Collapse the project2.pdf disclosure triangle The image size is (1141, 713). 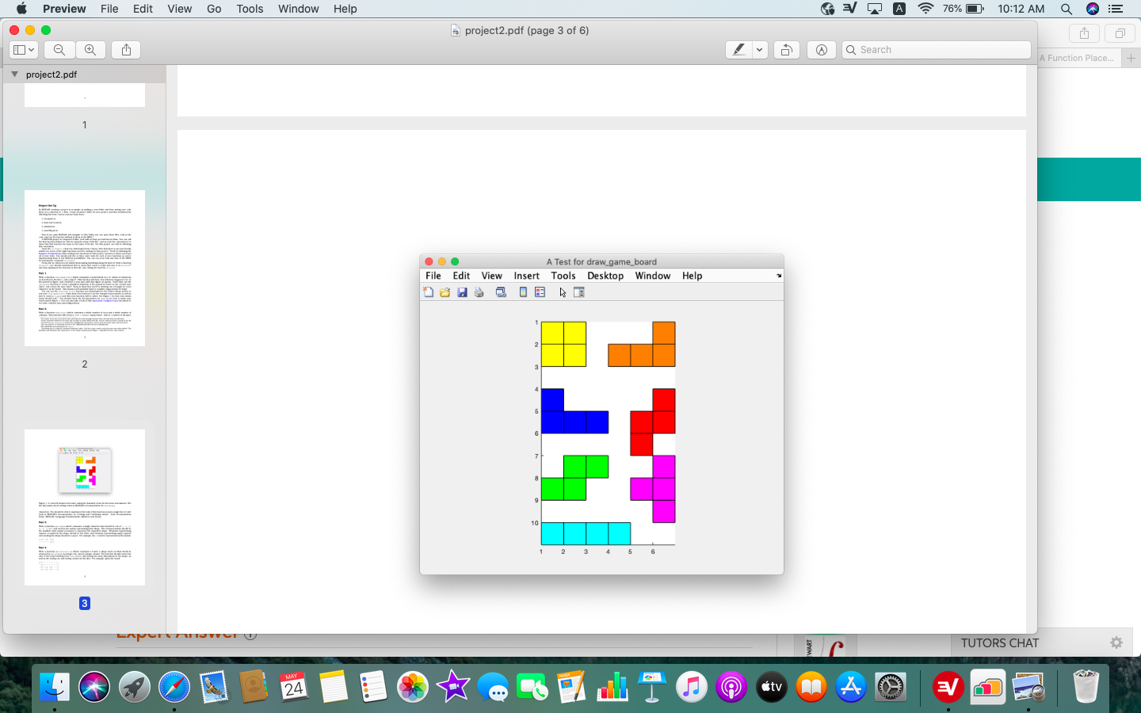click(14, 74)
